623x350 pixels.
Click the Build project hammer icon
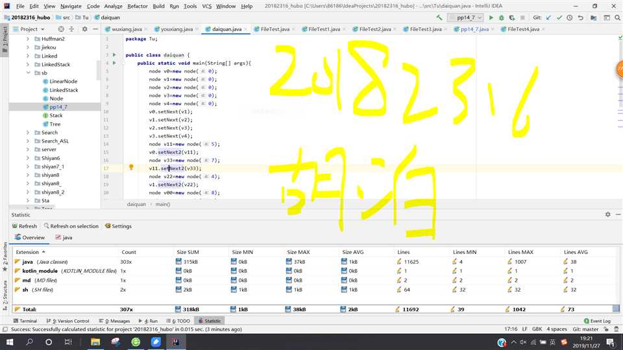(439, 17)
